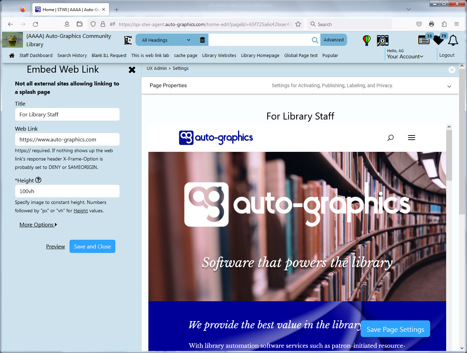Click Save Page Settings button
467x353 pixels.
click(x=395, y=329)
